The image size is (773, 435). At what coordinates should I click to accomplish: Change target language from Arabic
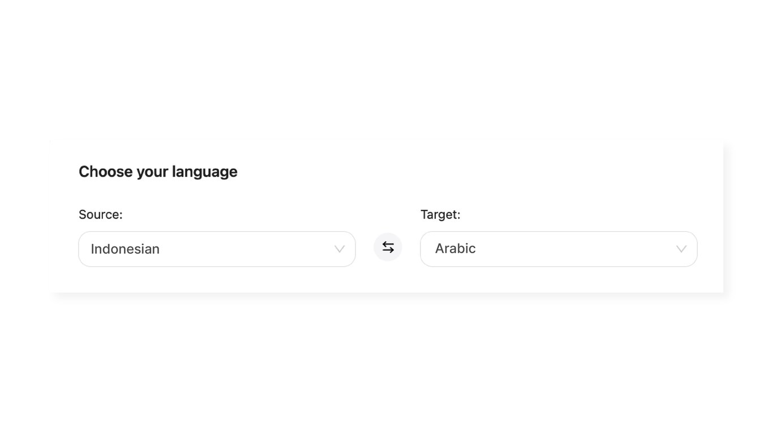(559, 249)
